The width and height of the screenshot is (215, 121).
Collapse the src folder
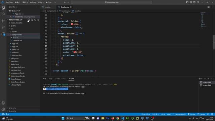coord(12,29)
